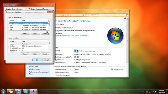Viewport: 168px width, 94px height.
Task: Click Edit under user variables
Action: (35, 33)
